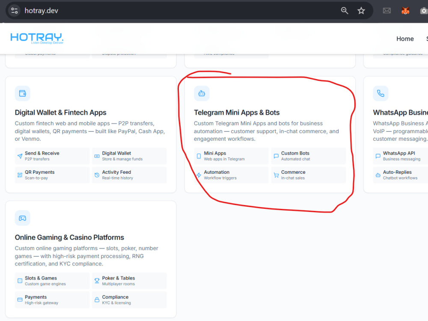428x321 pixels.
Task: Click the 'KYC & licensing' text
Action: pyautogui.click(x=116, y=303)
